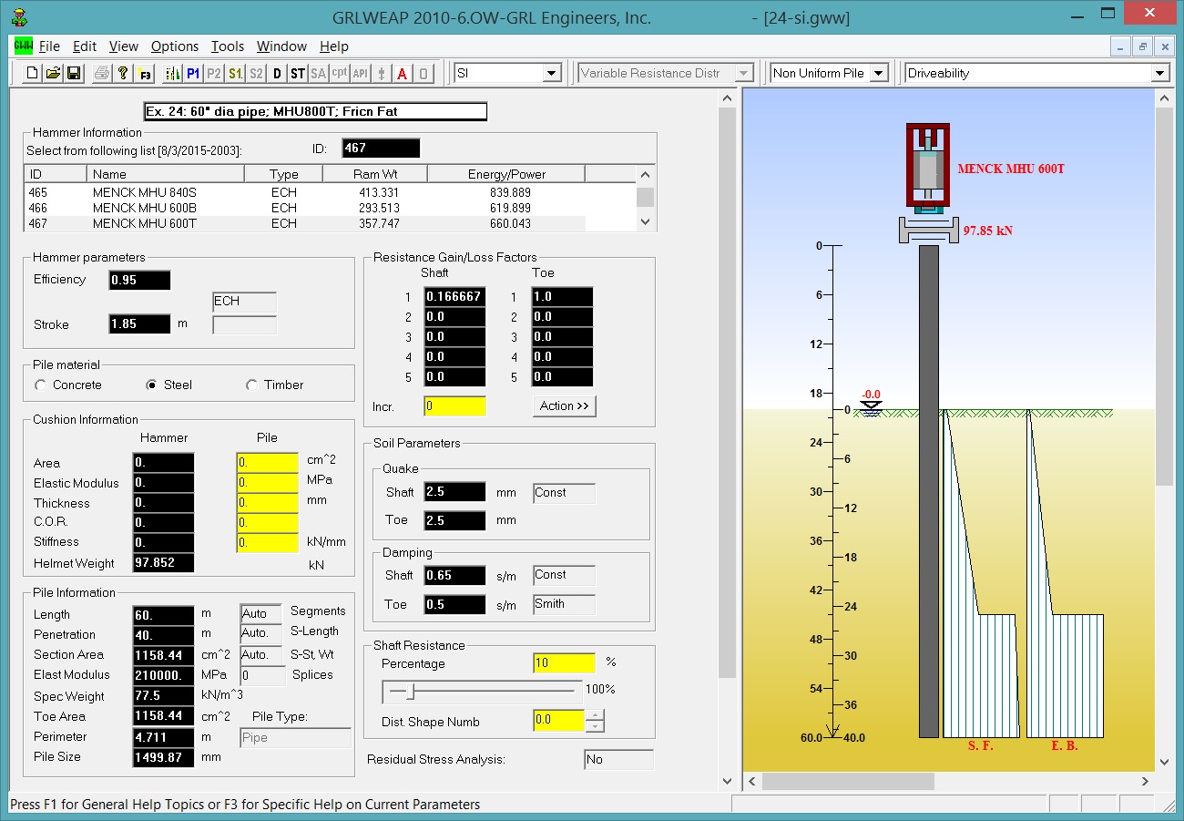Adjust the Shaft Resistance percentage slider
This screenshot has width=1184, height=821.
click(411, 693)
